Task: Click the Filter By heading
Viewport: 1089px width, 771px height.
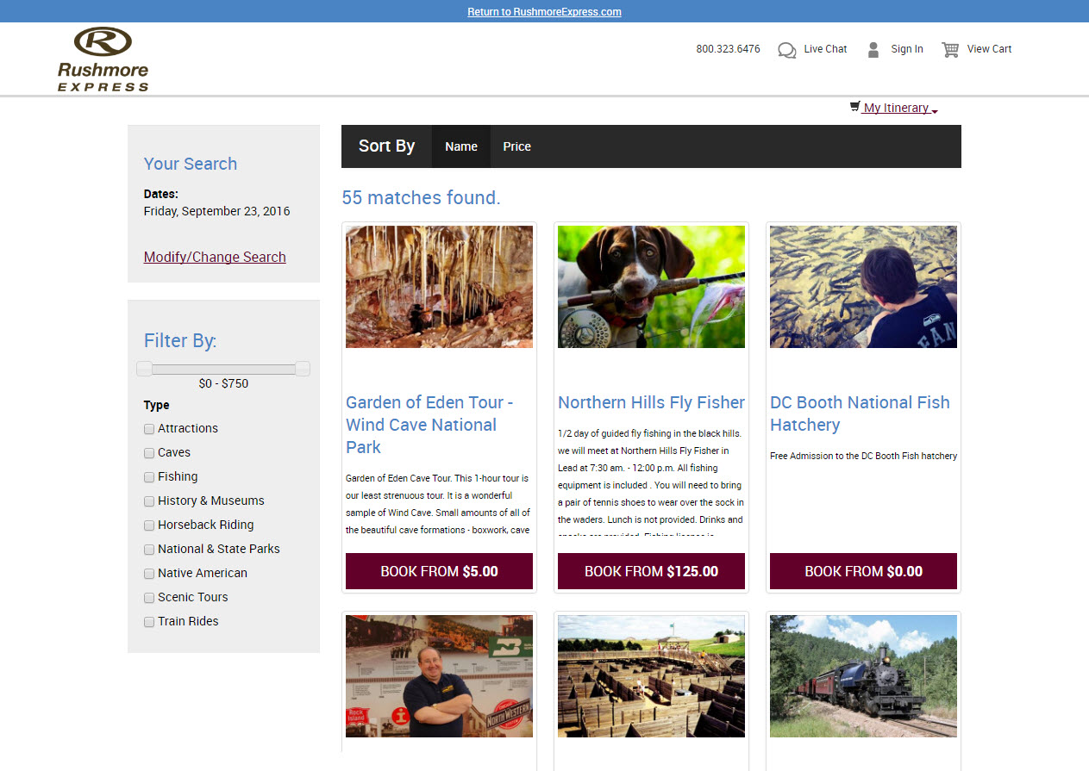Action: point(180,340)
